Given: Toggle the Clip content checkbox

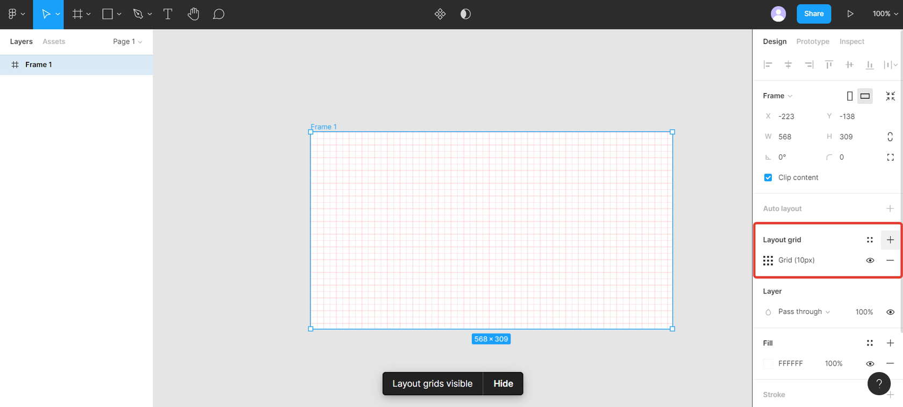Looking at the screenshot, I should 768,177.
